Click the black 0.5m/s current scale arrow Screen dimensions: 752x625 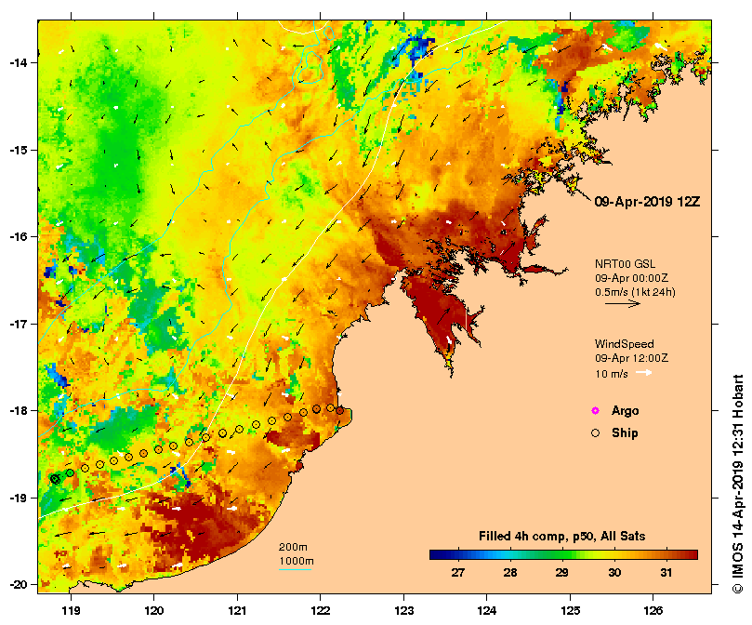[623, 303]
